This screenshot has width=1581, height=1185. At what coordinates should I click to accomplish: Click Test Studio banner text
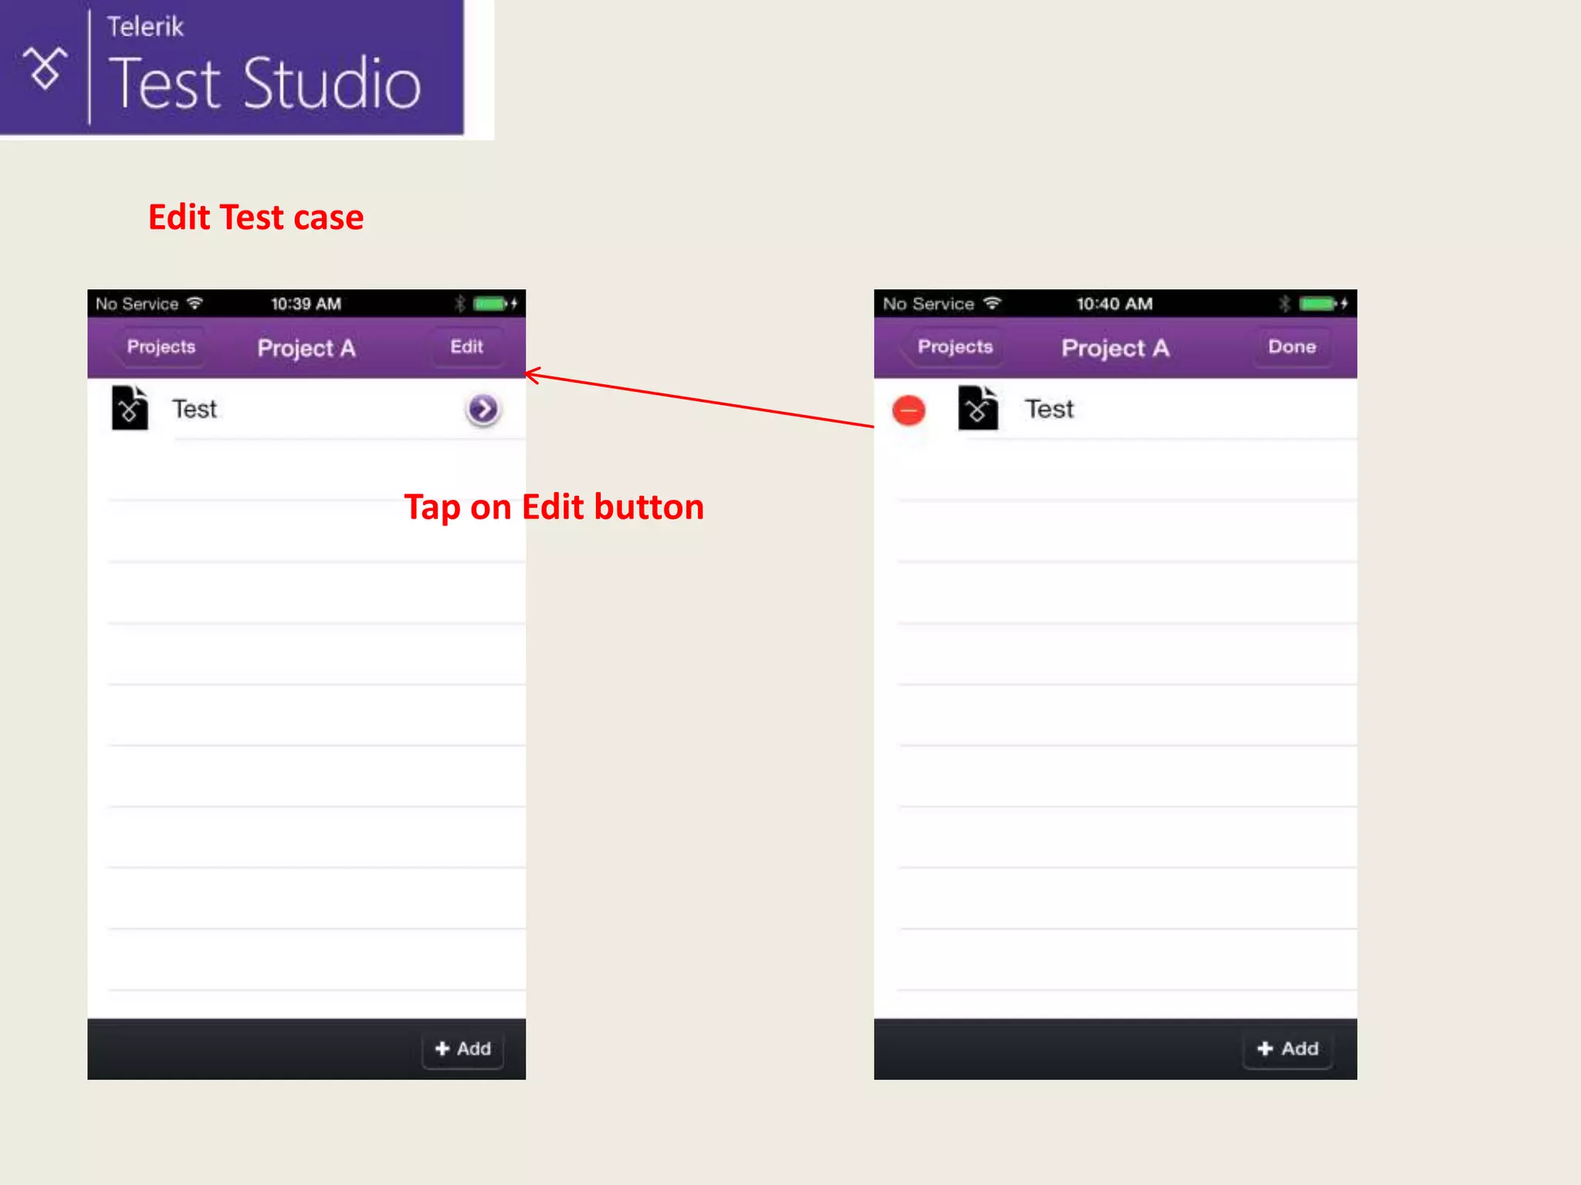(x=266, y=83)
